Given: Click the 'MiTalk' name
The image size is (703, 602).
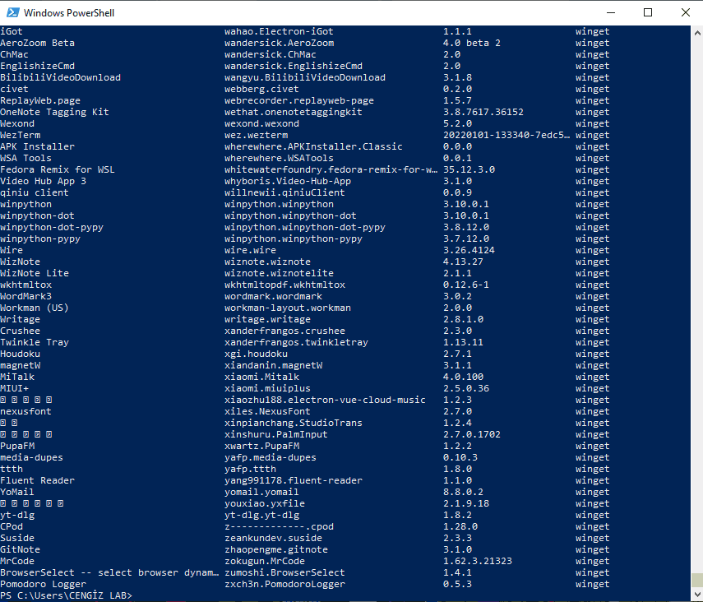Looking at the screenshot, I should coord(17,377).
